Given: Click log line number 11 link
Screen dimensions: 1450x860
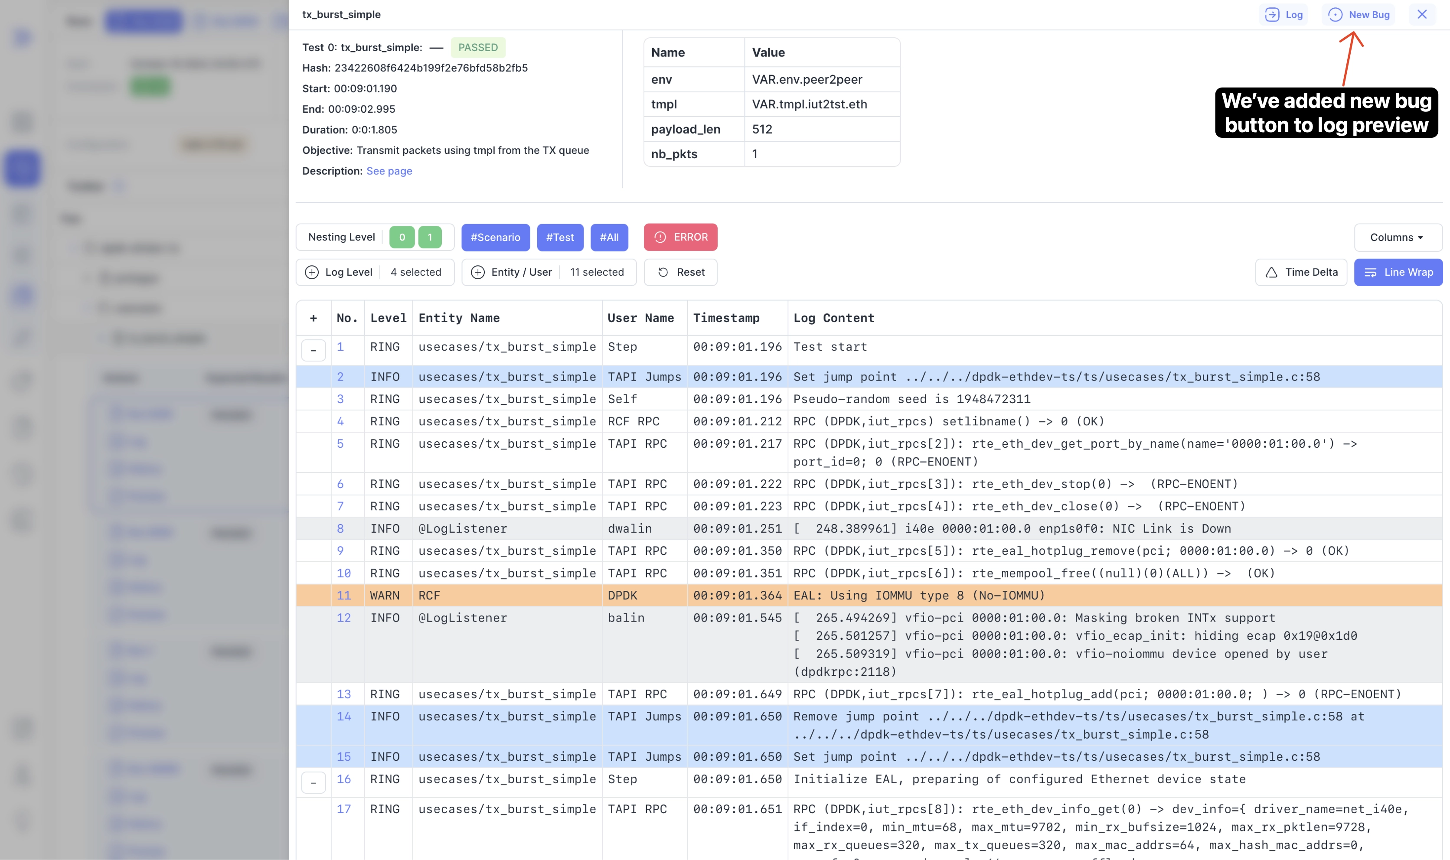Looking at the screenshot, I should pyautogui.click(x=344, y=595).
